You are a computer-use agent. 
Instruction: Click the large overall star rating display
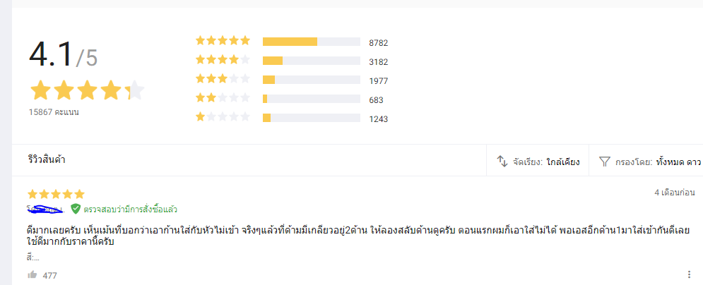point(87,90)
